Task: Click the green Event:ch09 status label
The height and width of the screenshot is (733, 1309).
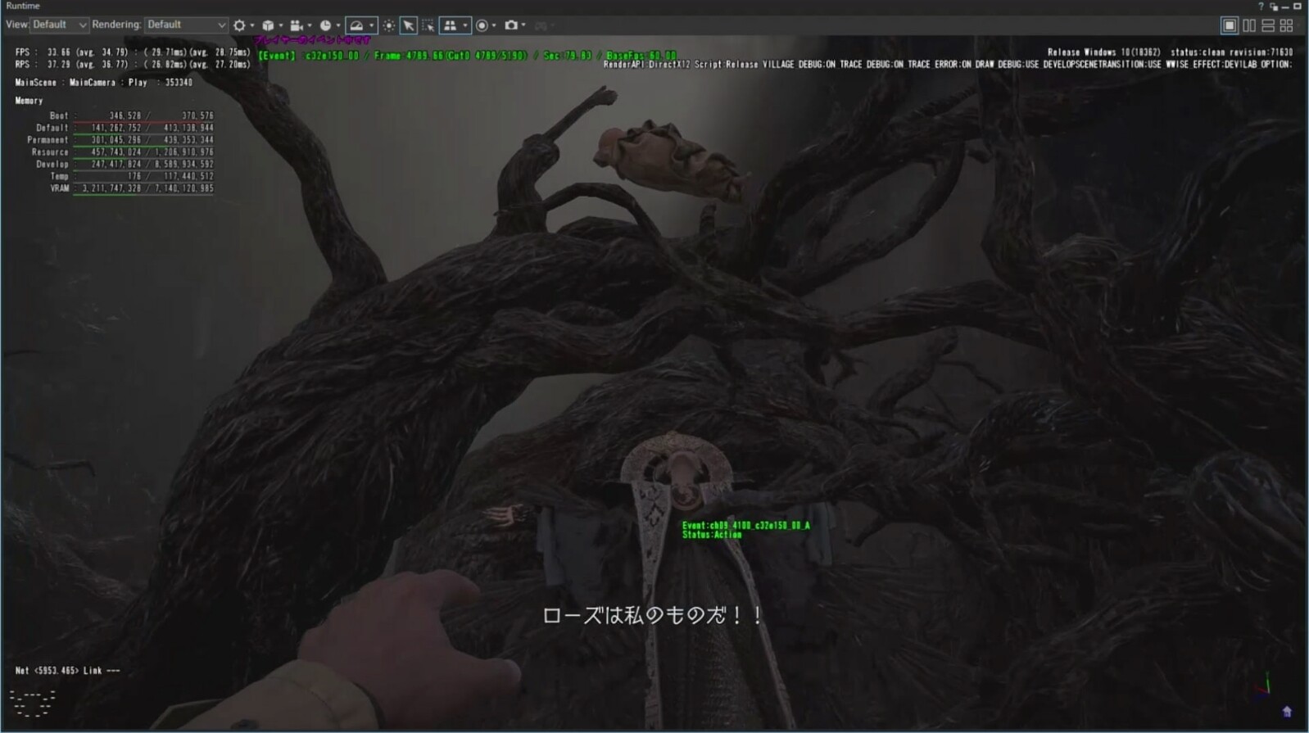Action: [x=745, y=525]
